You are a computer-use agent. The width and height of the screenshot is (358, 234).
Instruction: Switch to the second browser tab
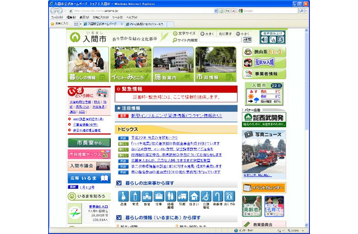tap(143, 25)
